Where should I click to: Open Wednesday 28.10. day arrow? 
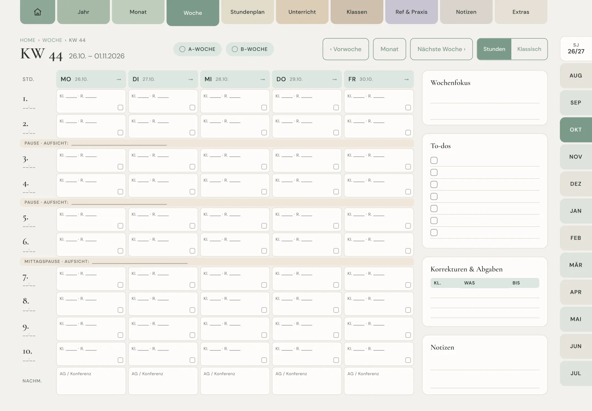[x=263, y=79]
